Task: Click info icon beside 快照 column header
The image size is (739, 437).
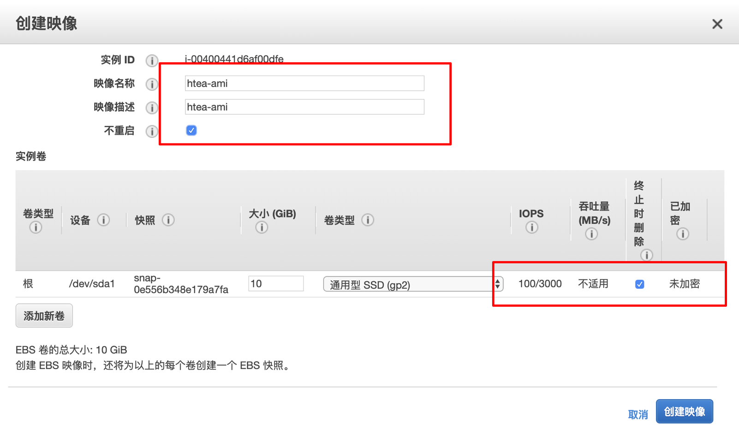Action: 168,220
